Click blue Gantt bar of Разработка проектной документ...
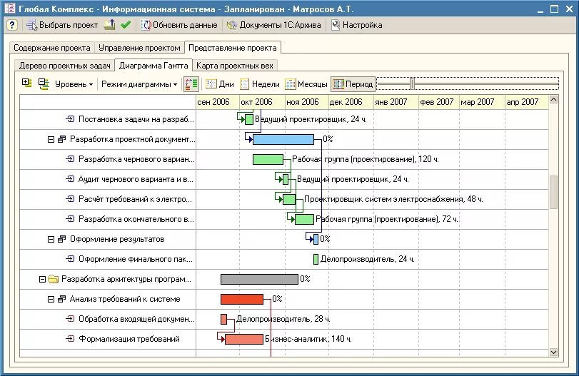The height and width of the screenshot is (376, 579). [283, 139]
